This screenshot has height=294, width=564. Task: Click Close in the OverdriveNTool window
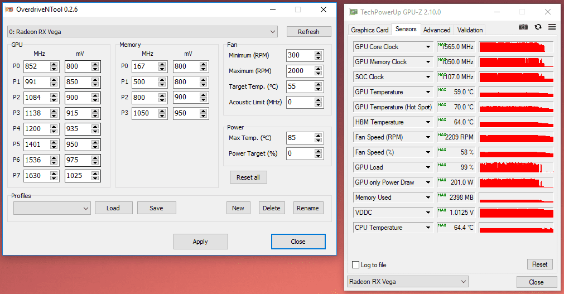coord(298,242)
